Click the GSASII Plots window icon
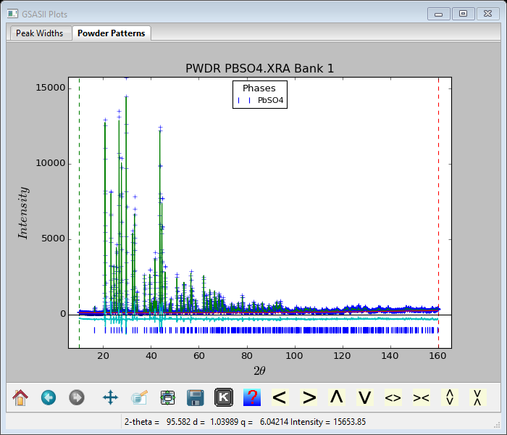 12,14
